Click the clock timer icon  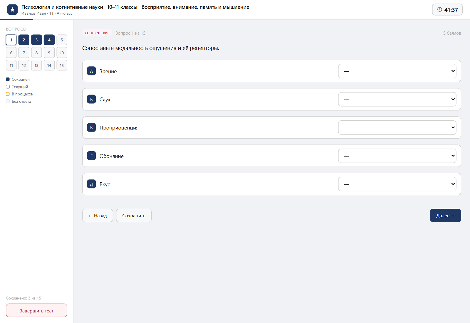tap(439, 9)
